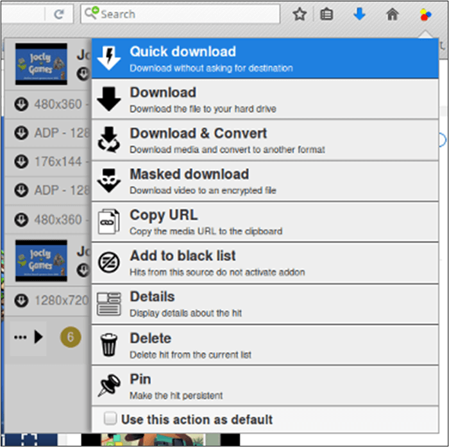
Task: Click the gold badge showing 6
Action: 71,337
